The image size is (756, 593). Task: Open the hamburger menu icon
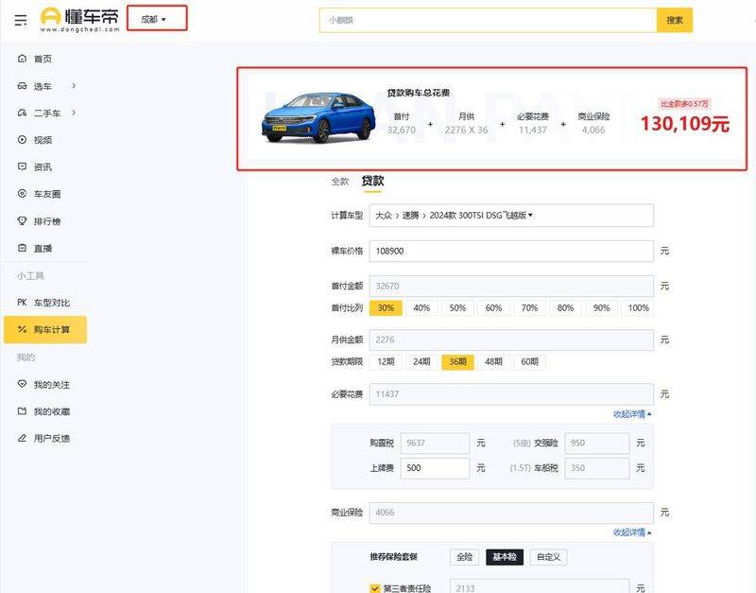point(21,20)
